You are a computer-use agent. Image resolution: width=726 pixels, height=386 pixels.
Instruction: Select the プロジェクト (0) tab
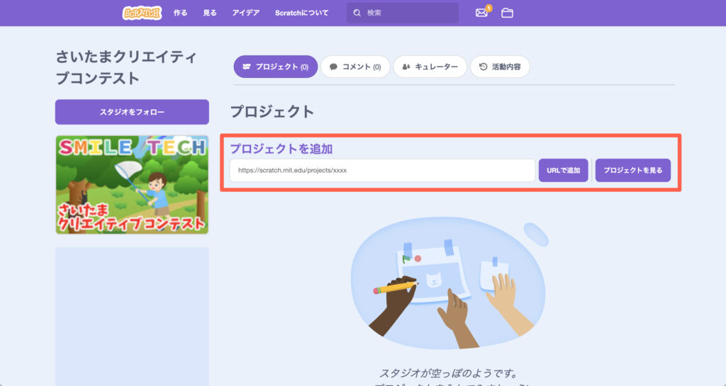coord(276,67)
